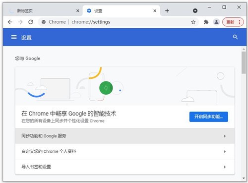The image size is (248, 183).
Task: Maximize the Chrome window
Action: [x=224, y=7]
